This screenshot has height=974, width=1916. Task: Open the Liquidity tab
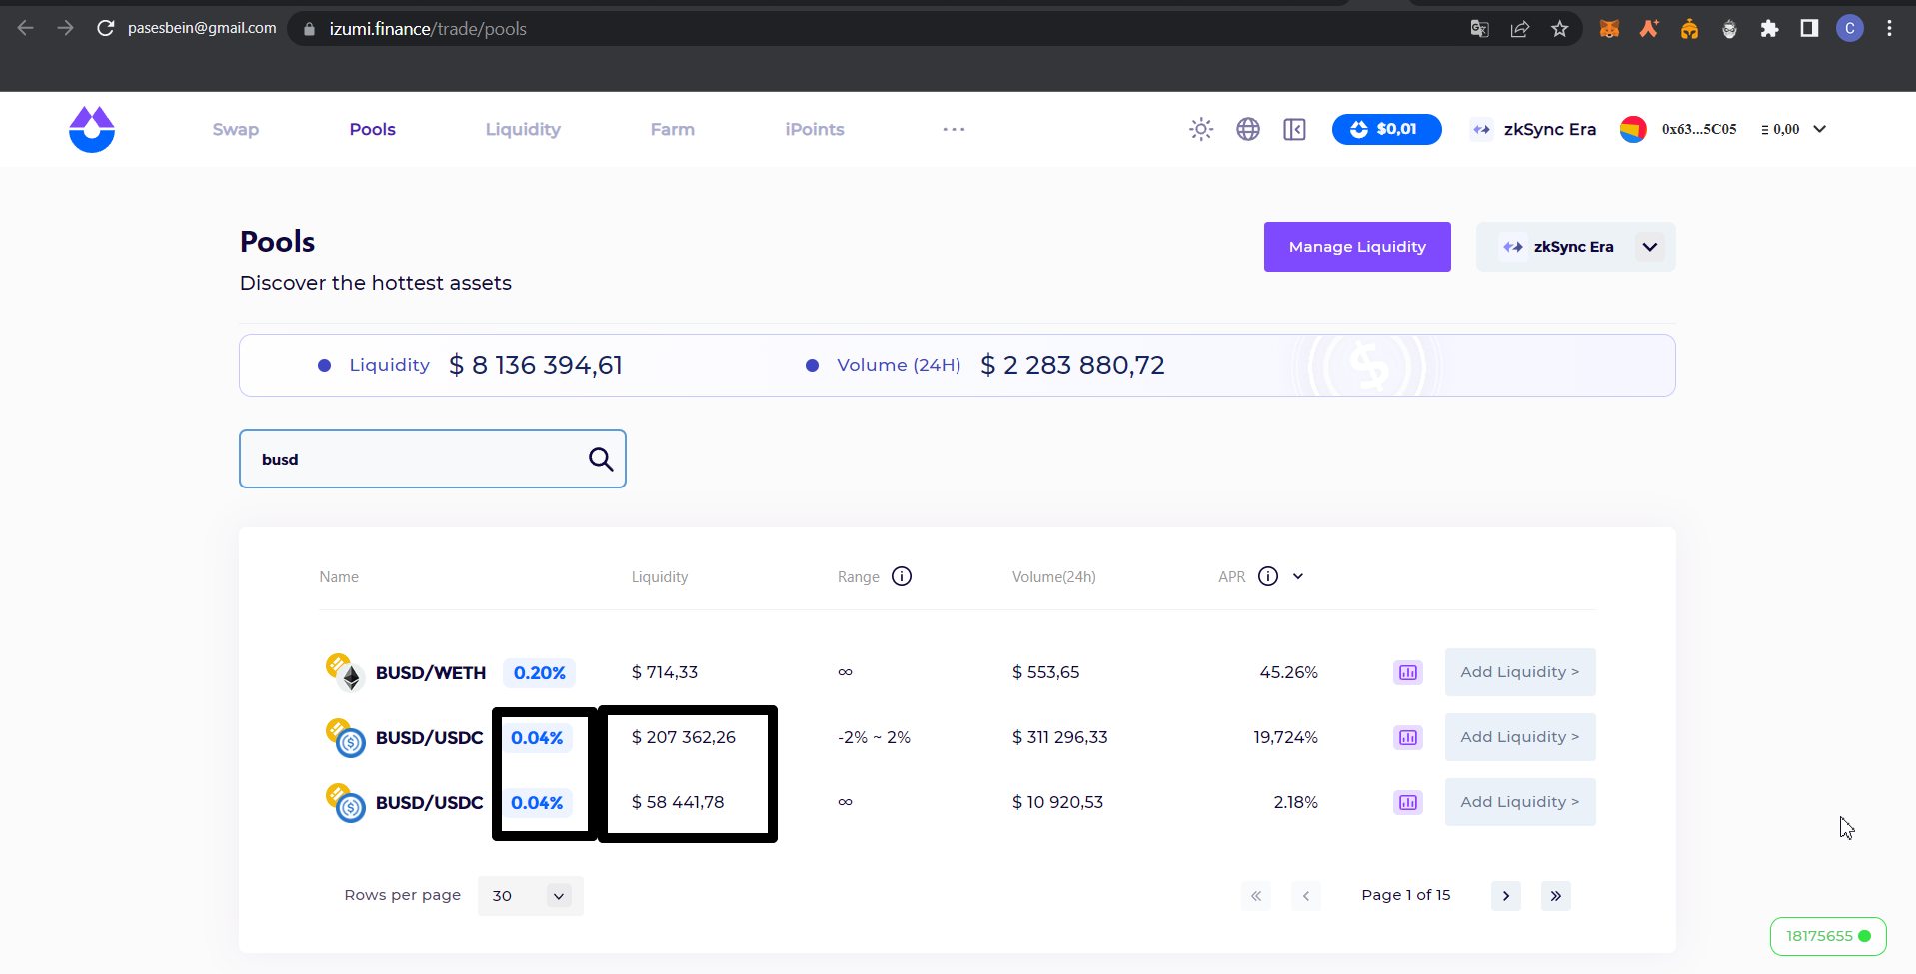(523, 129)
